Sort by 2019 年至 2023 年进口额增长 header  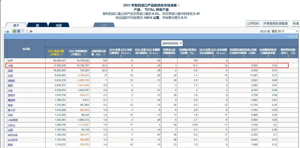[x=121, y=51]
